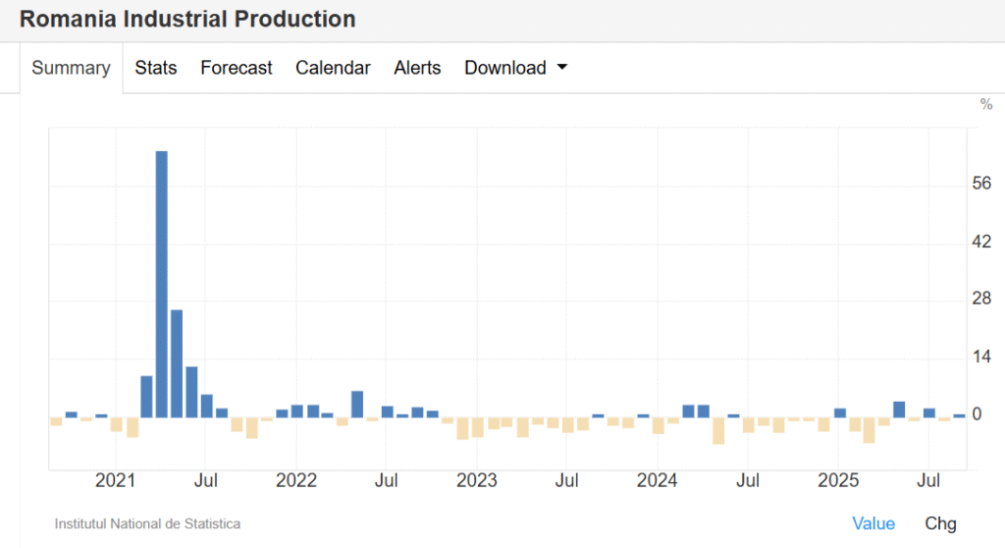The height and width of the screenshot is (548, 1005).
Task: Click the Download caret arrow
Action: pyautogui.click(x=562, y=68)
